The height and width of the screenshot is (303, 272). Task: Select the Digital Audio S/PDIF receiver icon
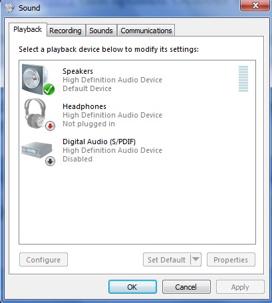[38, 152]
